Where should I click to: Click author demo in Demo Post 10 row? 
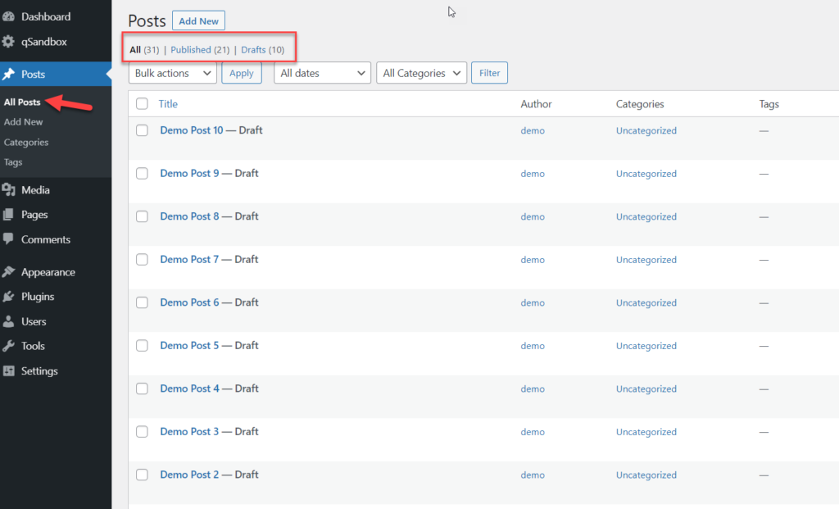[x=533, y=130]
